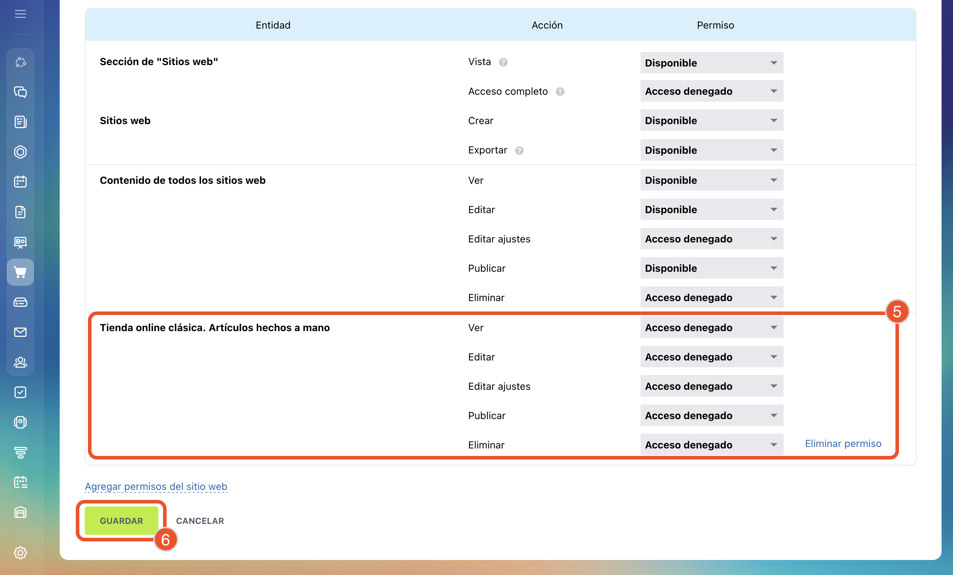
Task: Open the settings gear sidebar icon
Action: (x=20, y=552)
